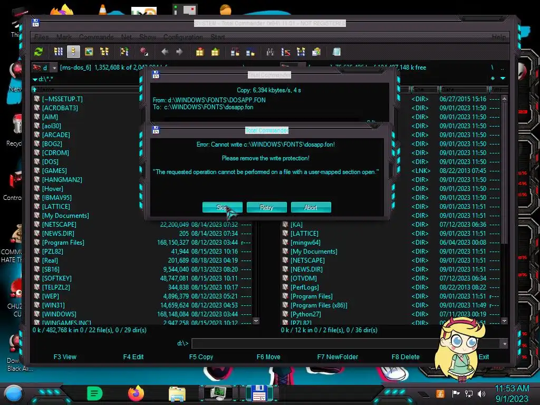Go to parent directory with .. button
The height and width of the screenshot is (405, 540).
[x=503, y=67]
